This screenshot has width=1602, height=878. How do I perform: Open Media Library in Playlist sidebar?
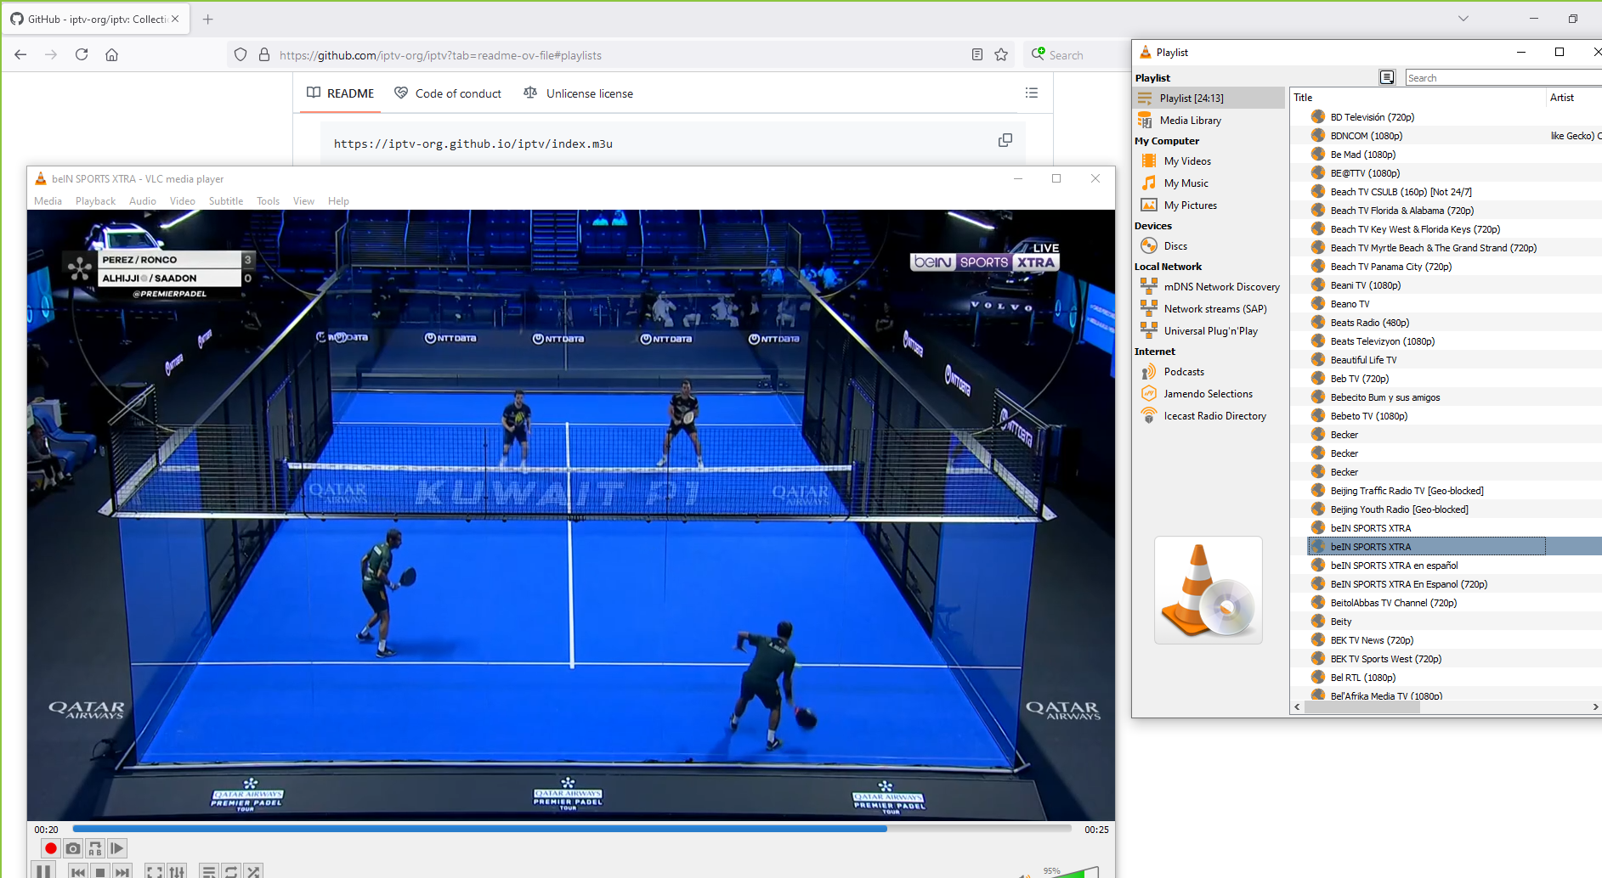pos(1209,121)
